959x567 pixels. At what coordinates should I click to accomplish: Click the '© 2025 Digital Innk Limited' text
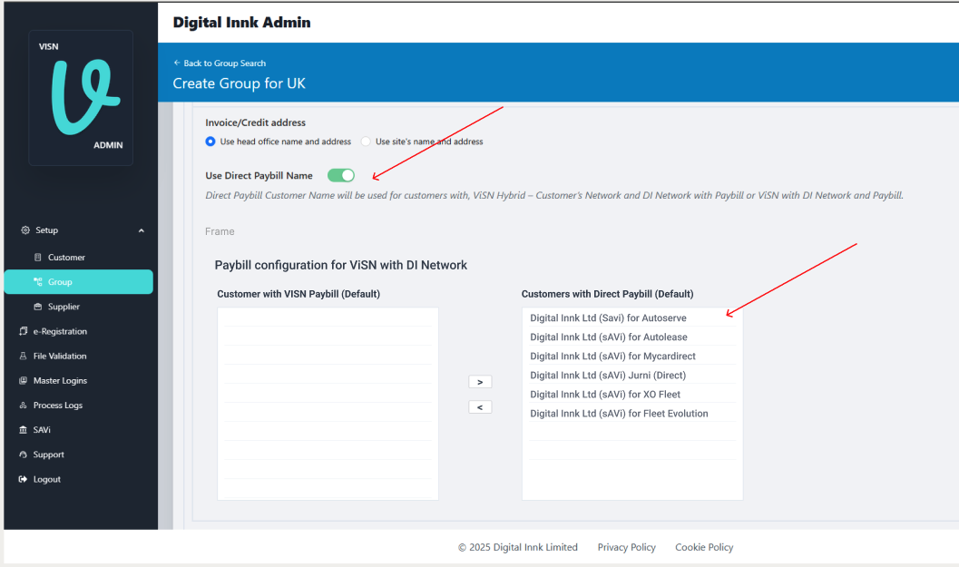click(517, 547)
